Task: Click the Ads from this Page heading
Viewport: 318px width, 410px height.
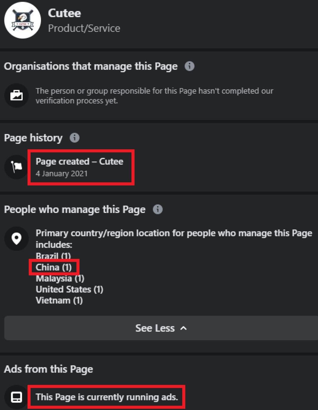Action: tap(48, 369)
